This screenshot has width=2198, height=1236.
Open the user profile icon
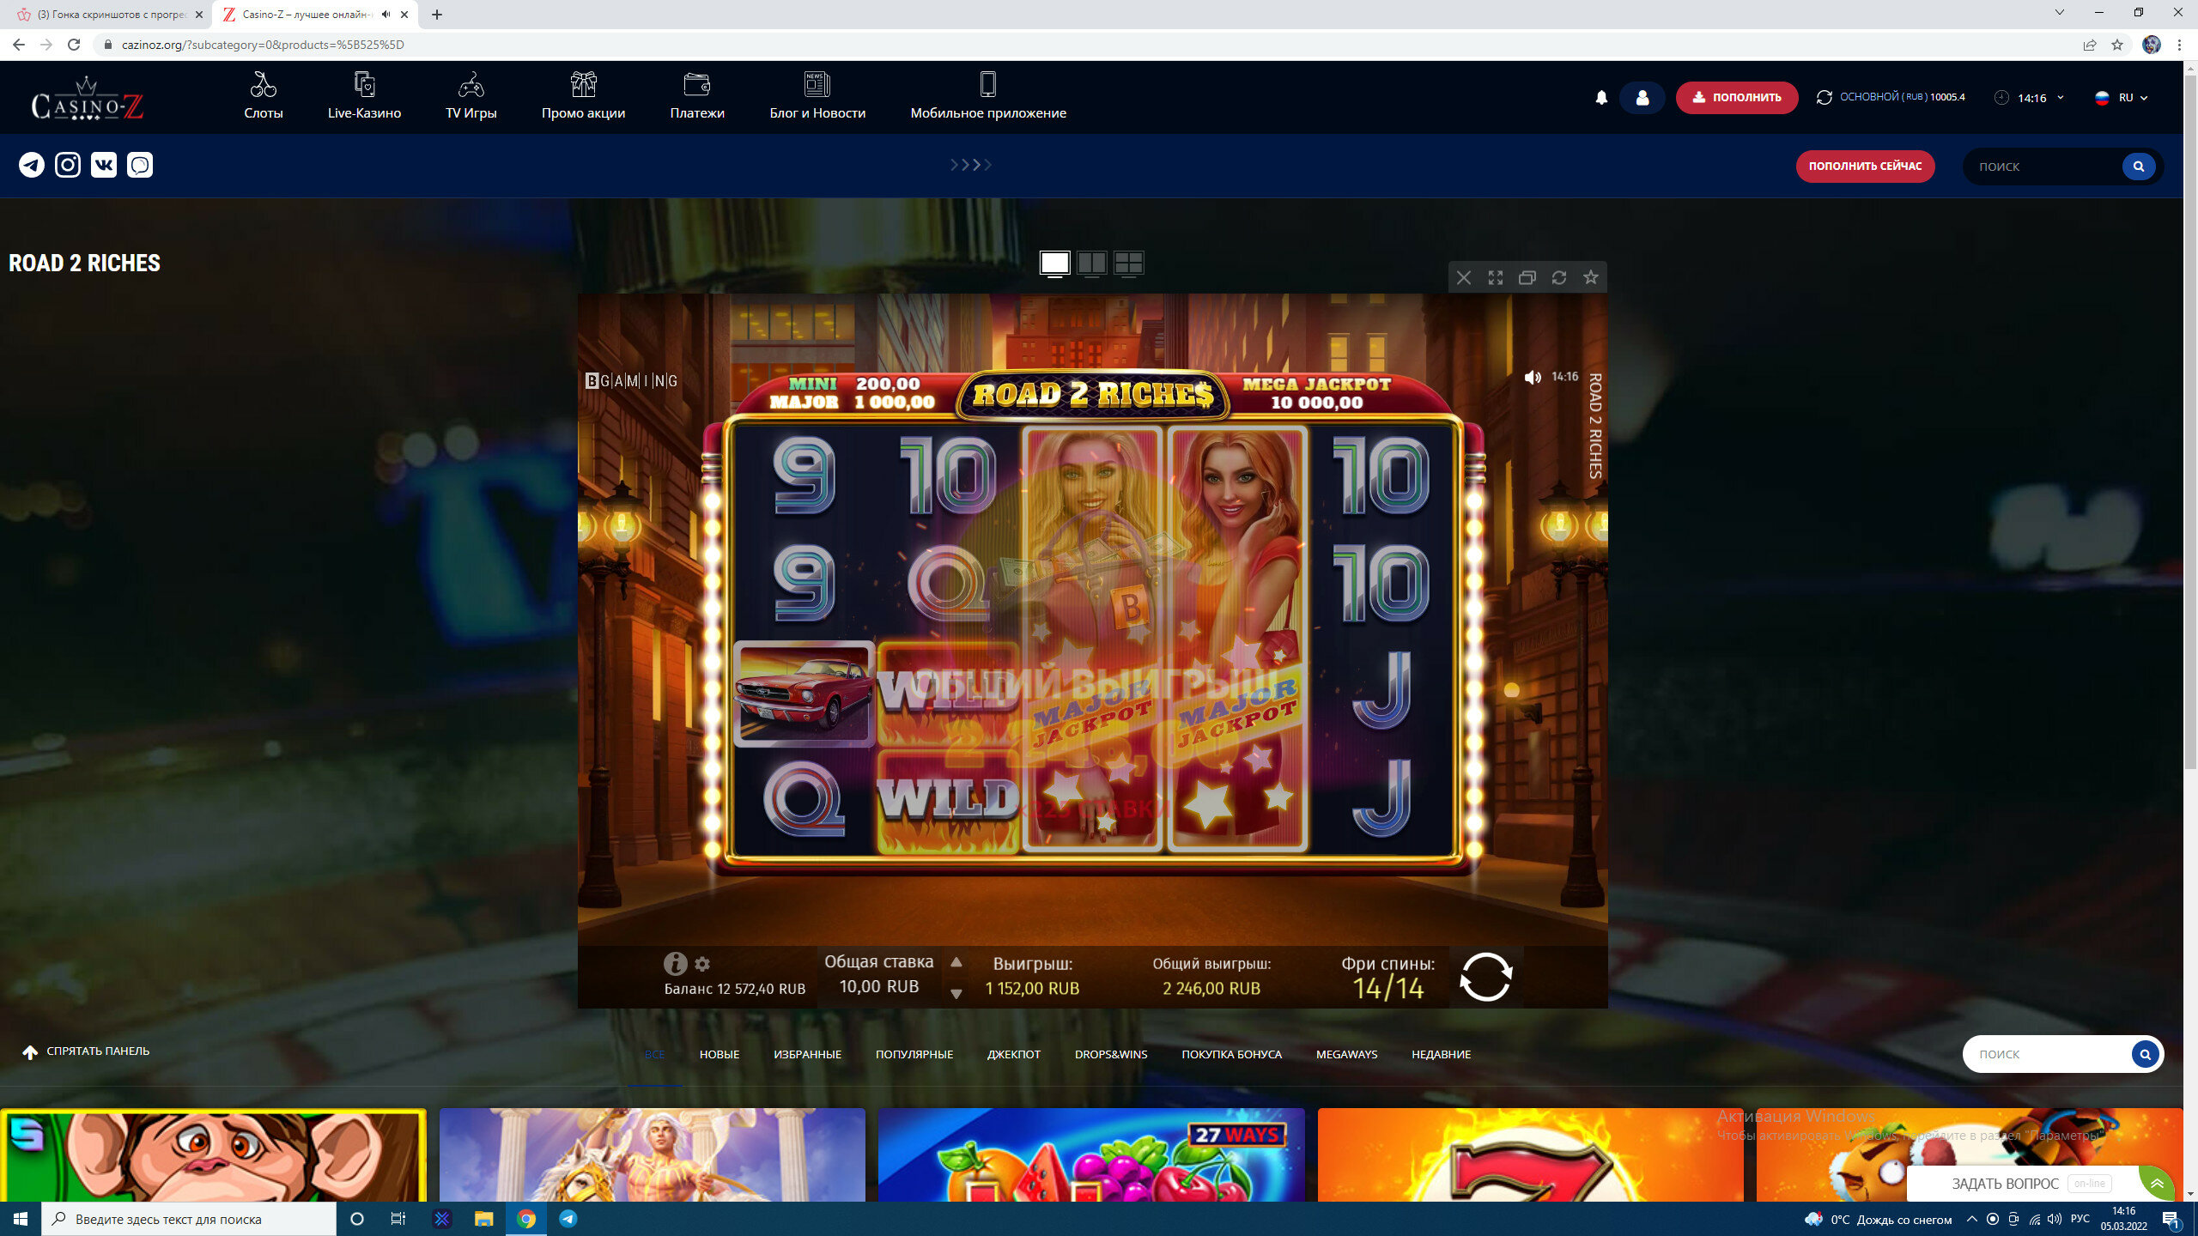point(1642,98)
